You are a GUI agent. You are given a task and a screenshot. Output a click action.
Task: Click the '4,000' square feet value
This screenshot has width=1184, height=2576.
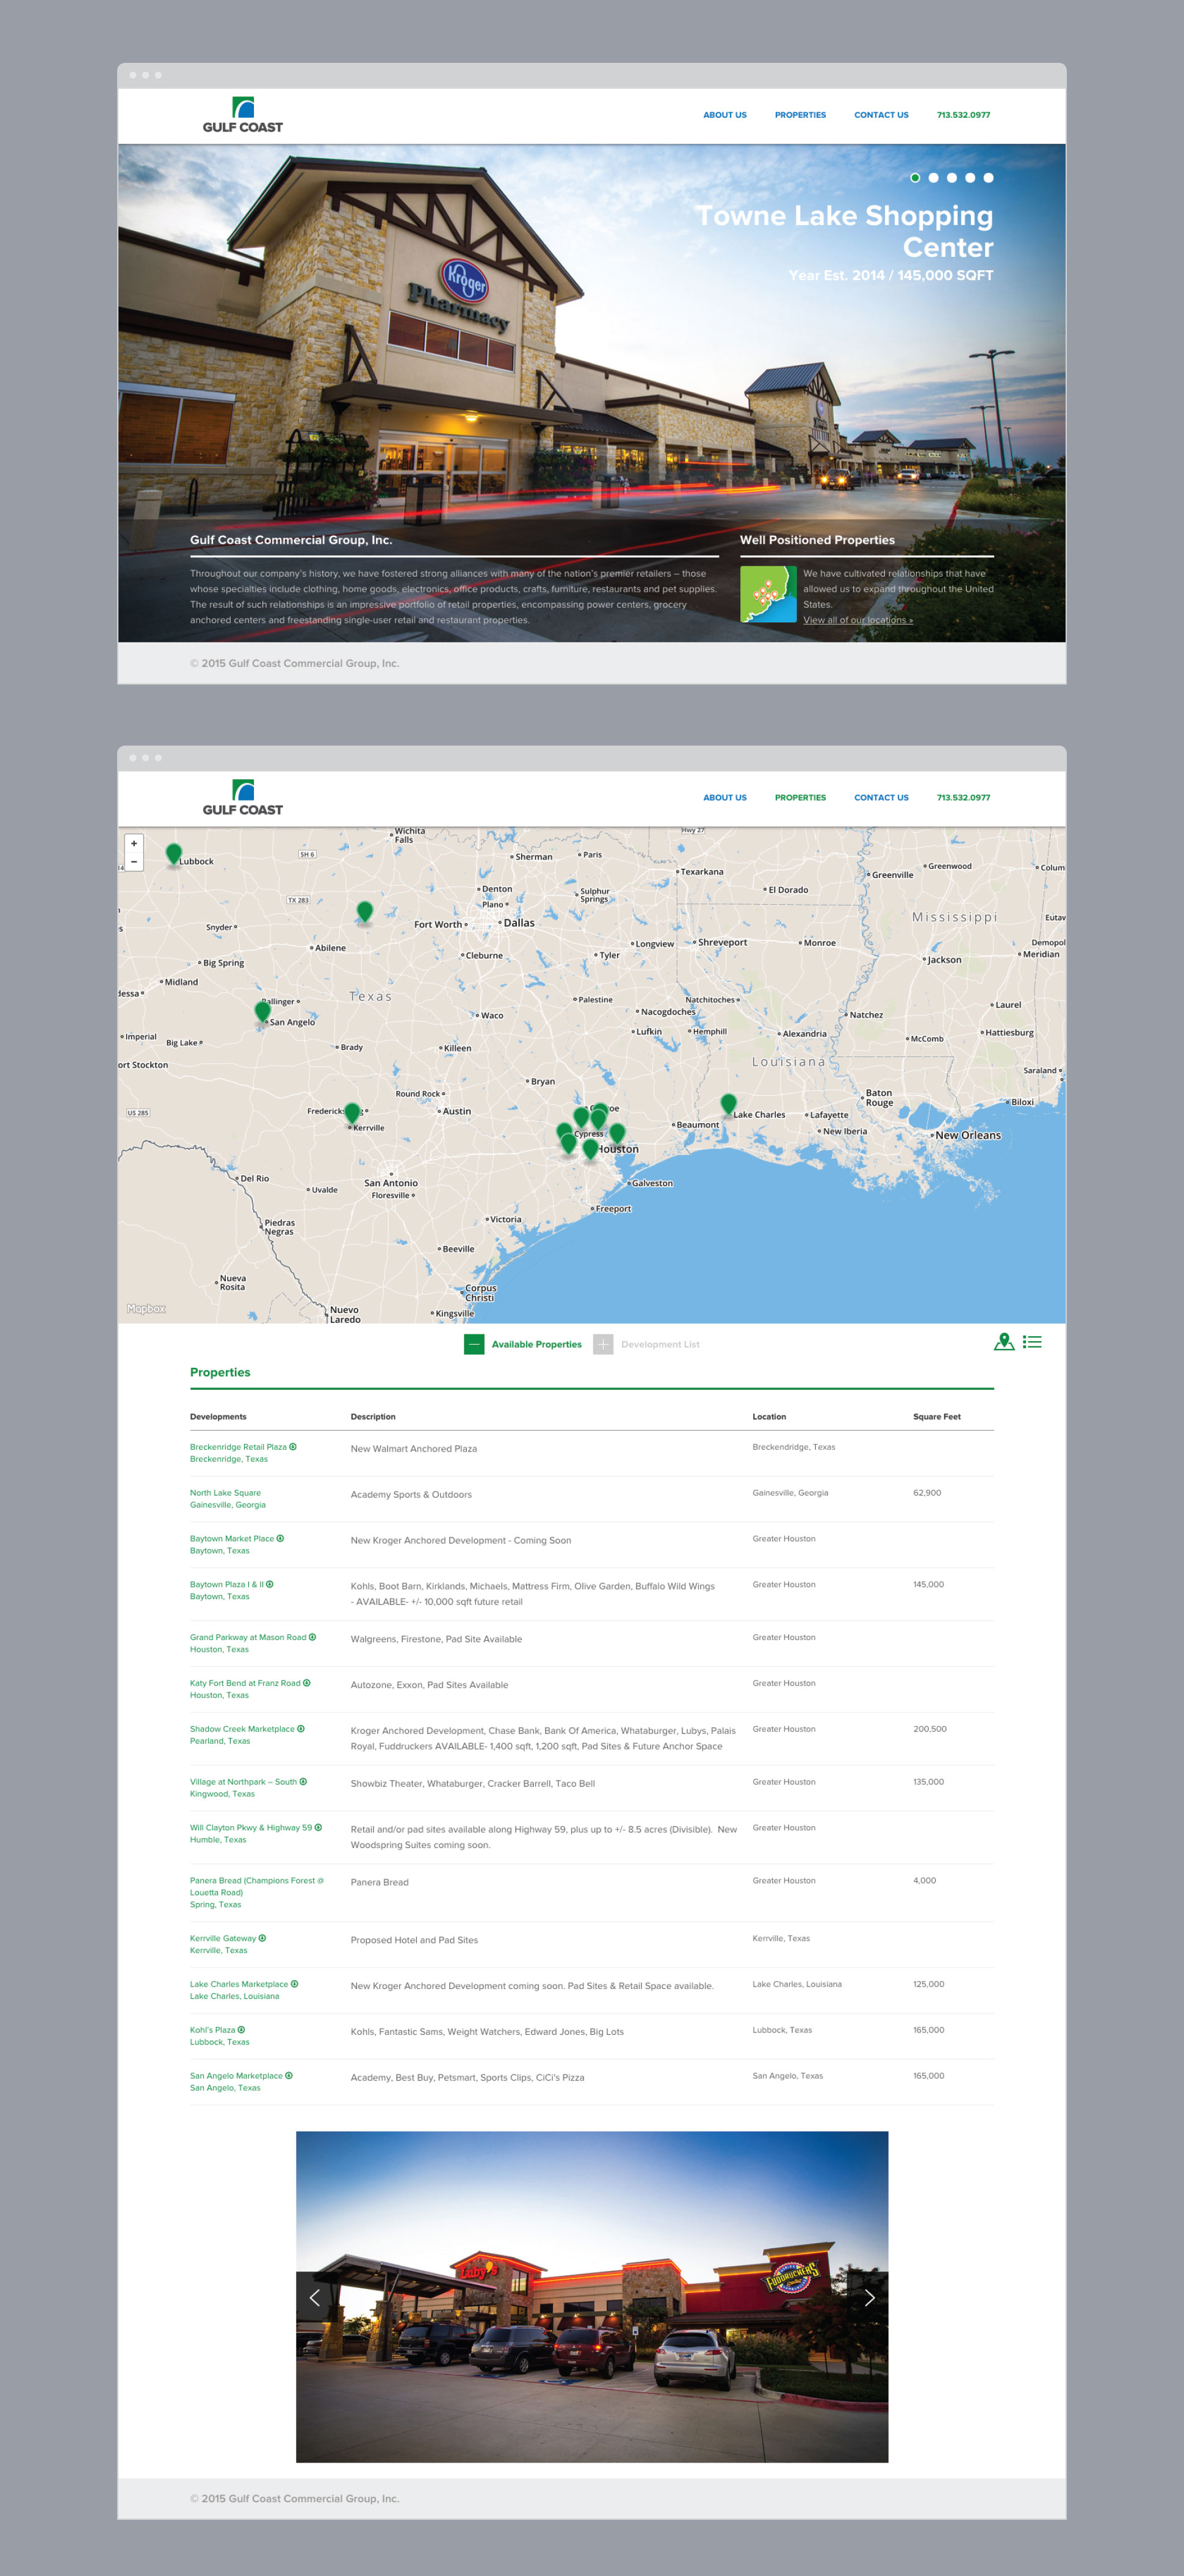(925, 1881)
